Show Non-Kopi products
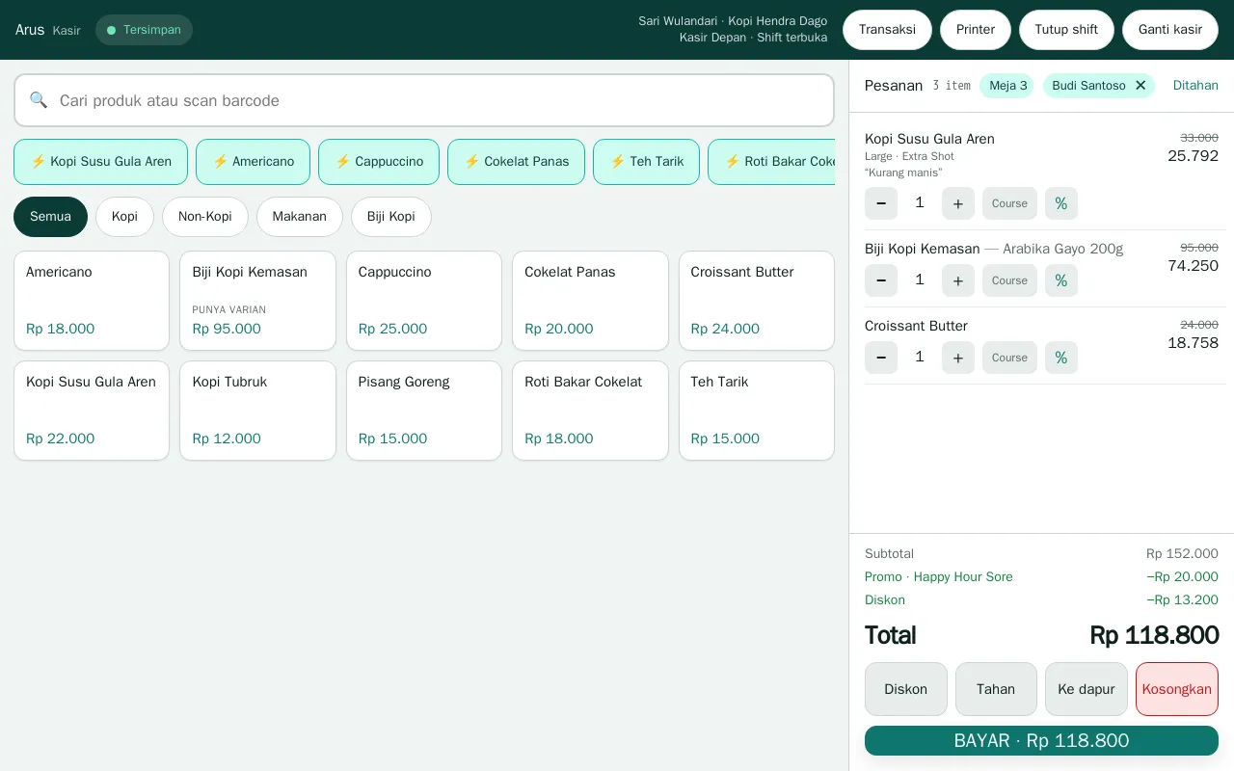 pyautogui.click(x=205, y=217)
